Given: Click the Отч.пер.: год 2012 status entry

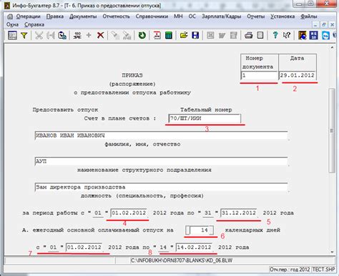Looking at the screenshot, I should pos(290,270).
